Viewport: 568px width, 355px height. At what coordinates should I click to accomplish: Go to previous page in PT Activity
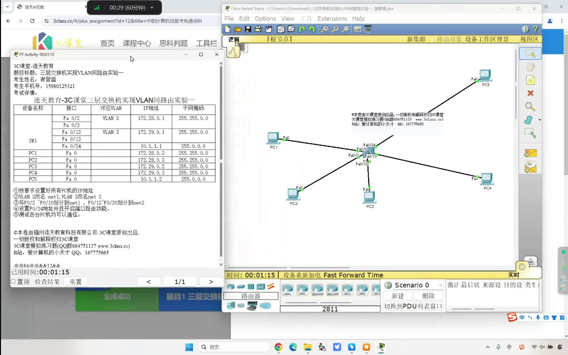(149, 282)
